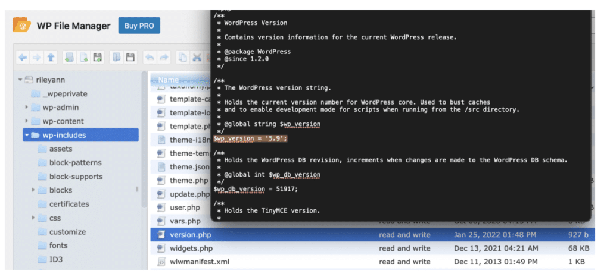
Task: Click the Forward navigation arrow in toolbar
Action: tap(36, 58)
